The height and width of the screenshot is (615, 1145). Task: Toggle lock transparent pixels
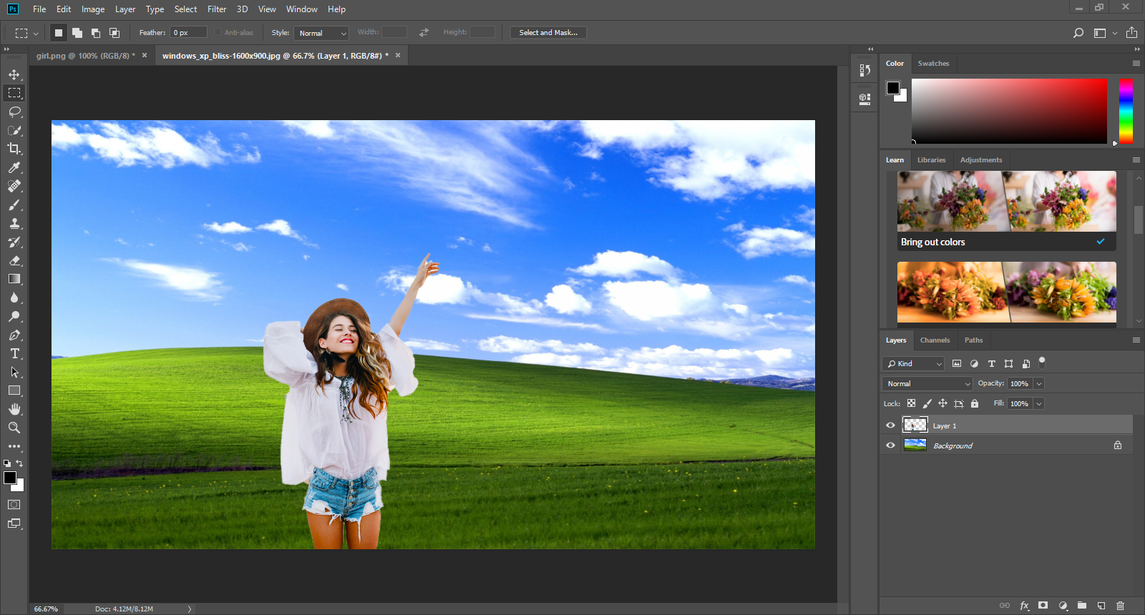[x=911, y=403]
